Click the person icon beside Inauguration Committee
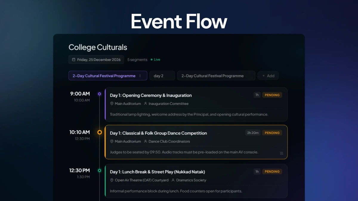Screen dimensions: 358x201 146,104
